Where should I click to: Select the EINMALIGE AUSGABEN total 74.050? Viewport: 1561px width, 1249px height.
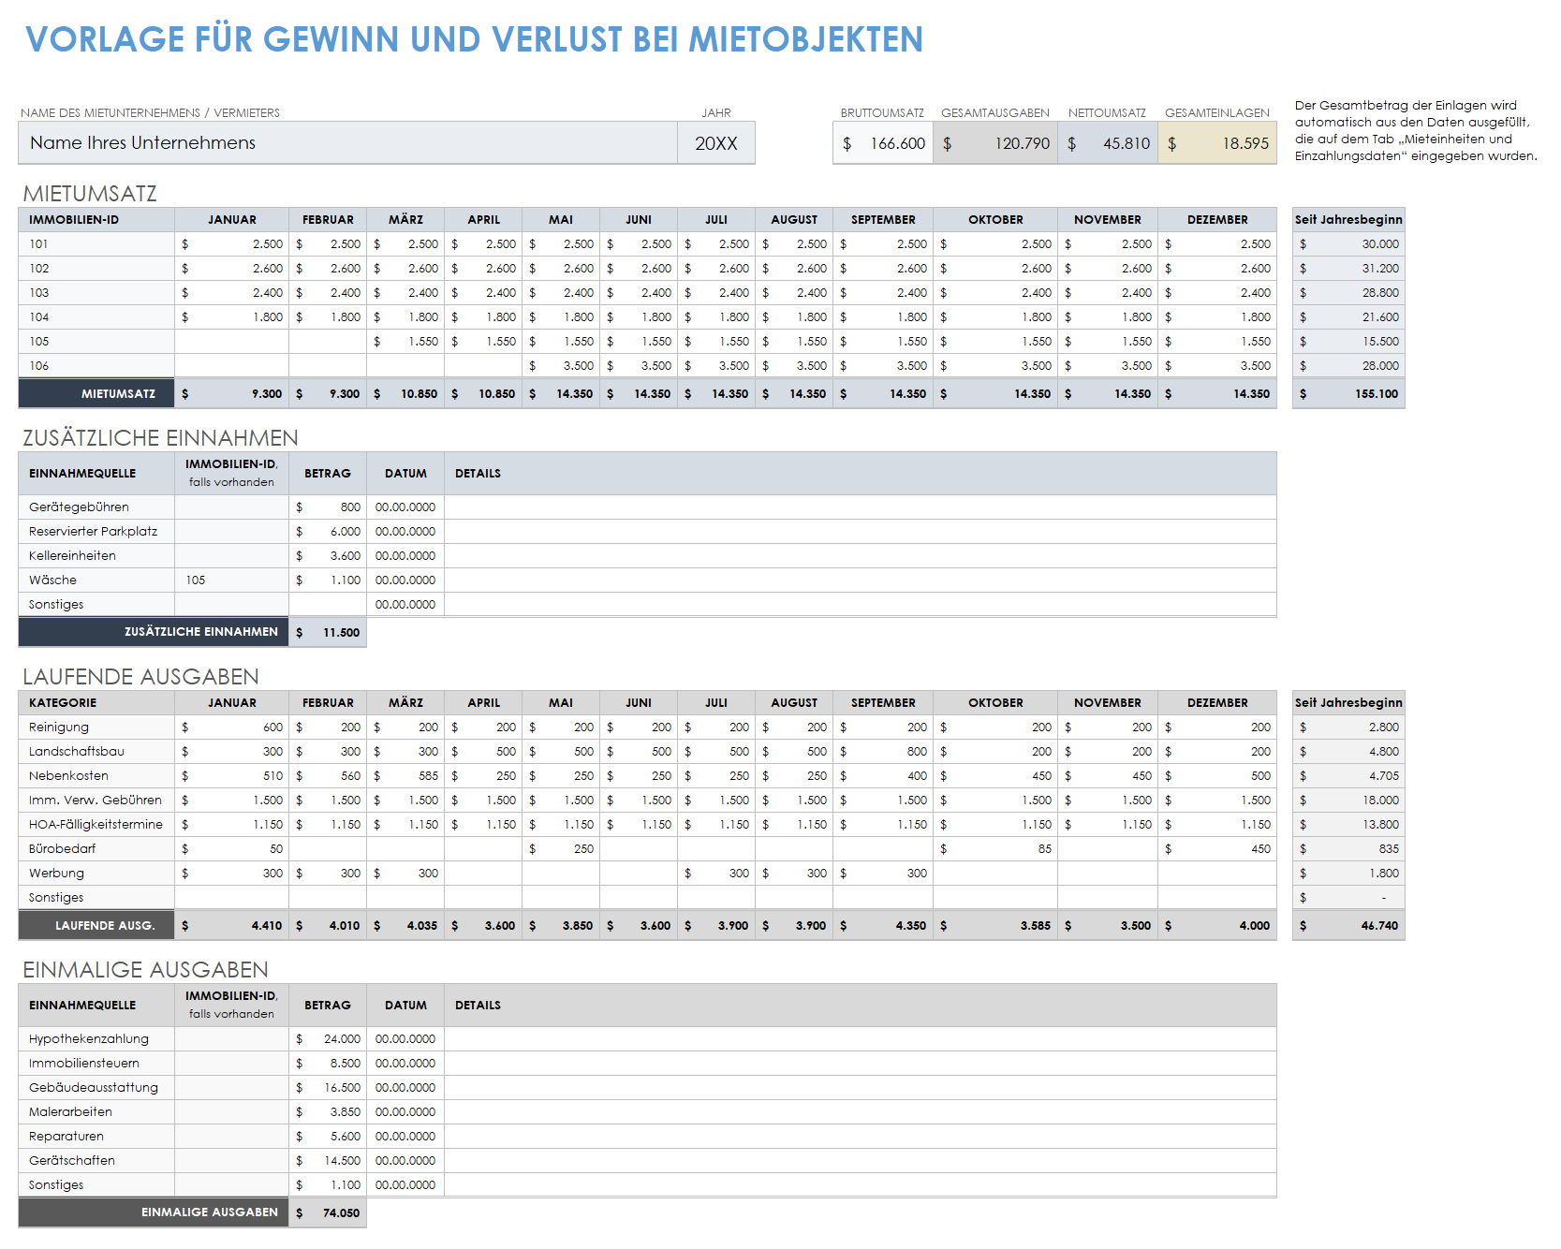pos(328,1213)
